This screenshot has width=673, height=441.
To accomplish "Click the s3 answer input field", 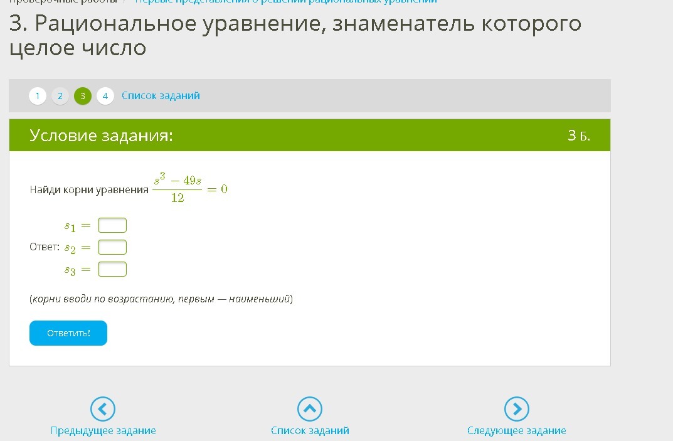I will [x=112, y=269].
